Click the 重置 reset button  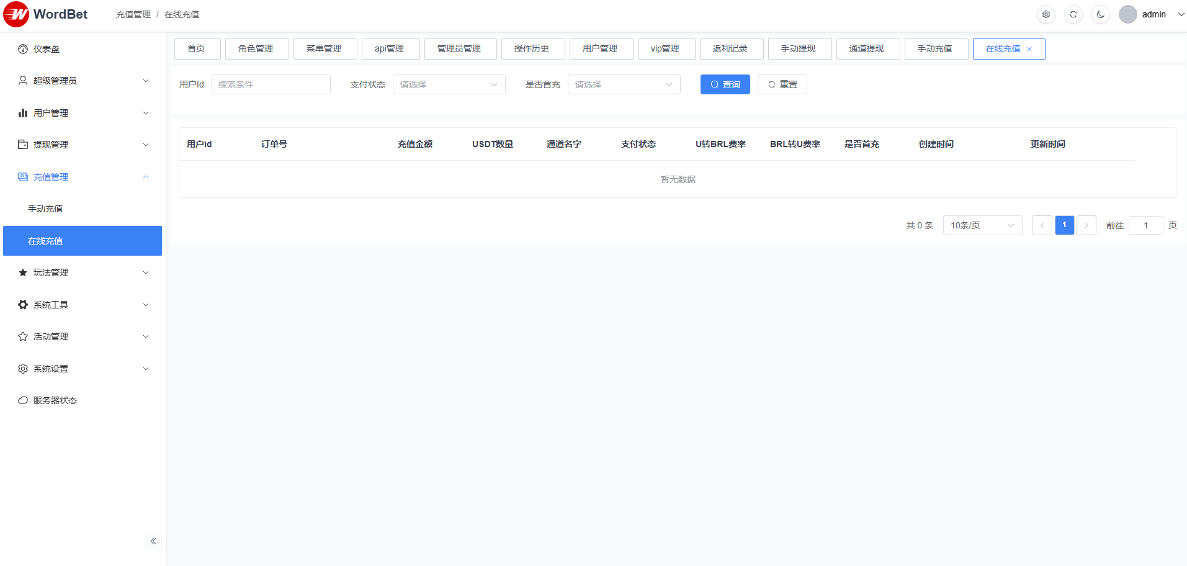coord(782,84)
